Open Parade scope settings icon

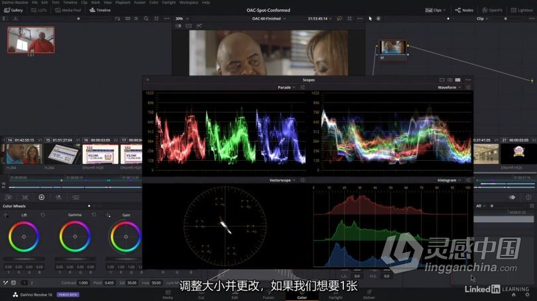tap(302, 87)
